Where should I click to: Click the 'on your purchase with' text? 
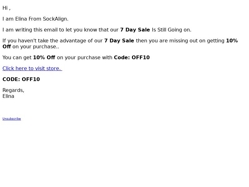pos(84,57)
